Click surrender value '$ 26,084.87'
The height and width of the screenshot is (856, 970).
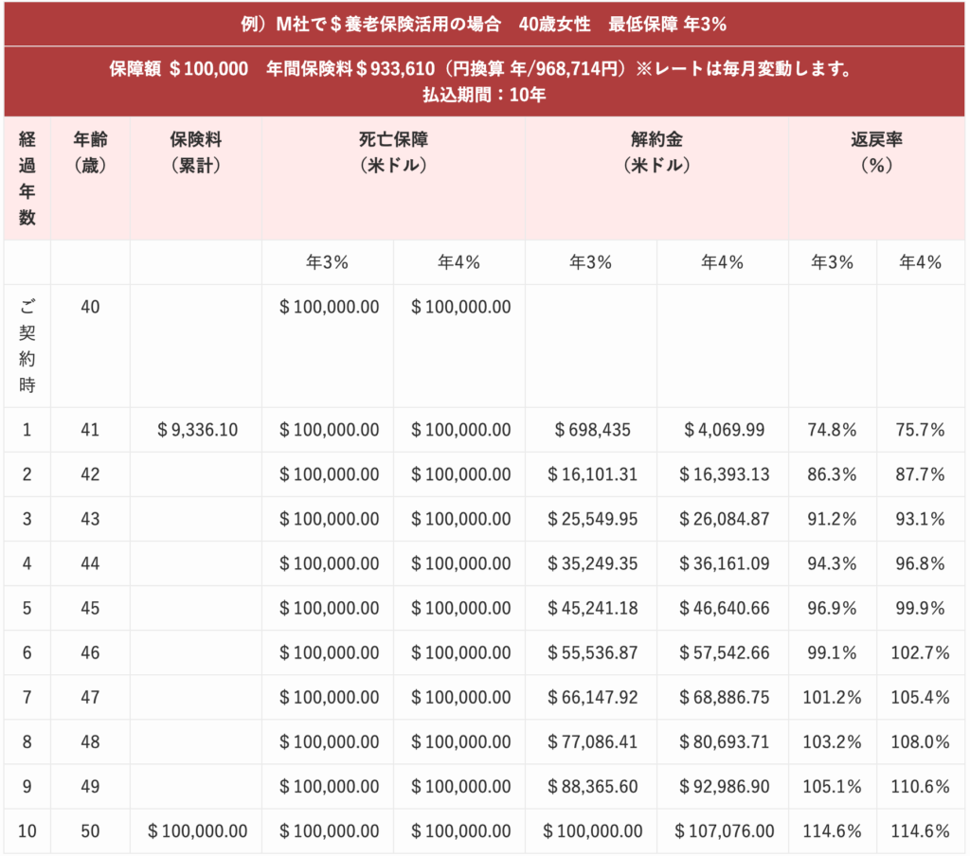click(724, 519)
